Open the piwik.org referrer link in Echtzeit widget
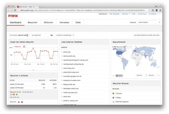This screenshot has width=169, height=114. pos(16,97)
